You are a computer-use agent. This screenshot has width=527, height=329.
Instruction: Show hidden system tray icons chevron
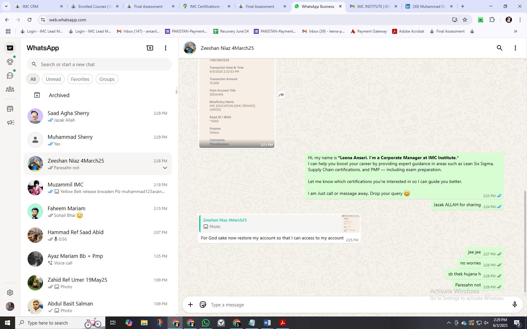(449, 323)
